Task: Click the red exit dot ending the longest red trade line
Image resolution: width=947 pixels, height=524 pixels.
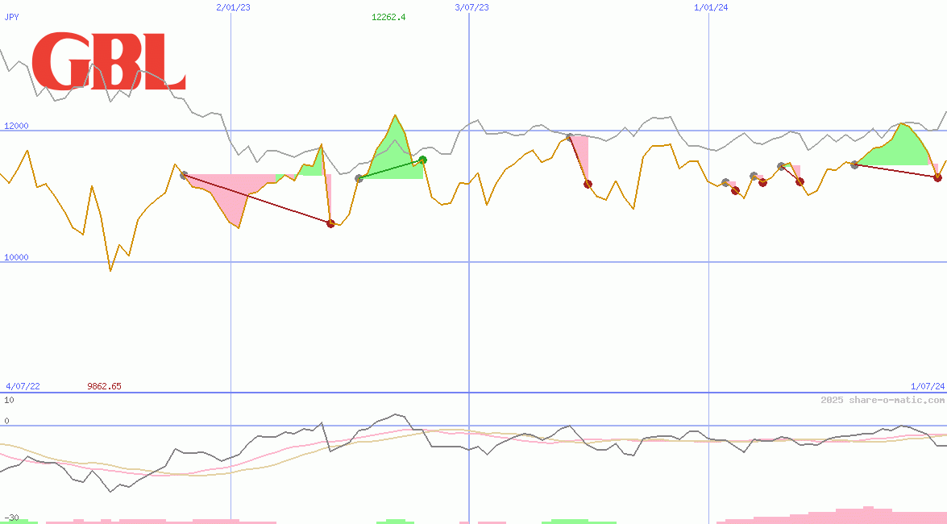Action: click(330, 223)
